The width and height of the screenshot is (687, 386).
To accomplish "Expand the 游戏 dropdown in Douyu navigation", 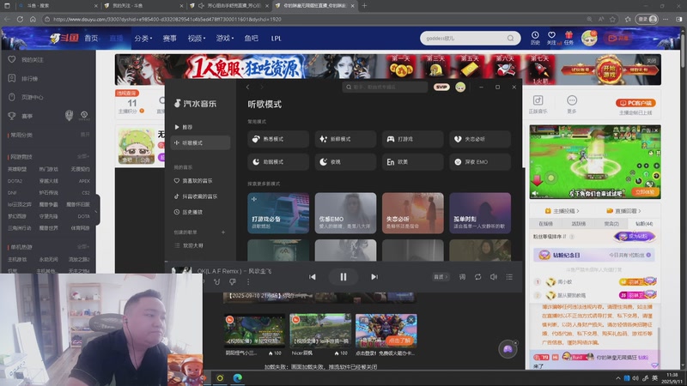I will point(224,39).
